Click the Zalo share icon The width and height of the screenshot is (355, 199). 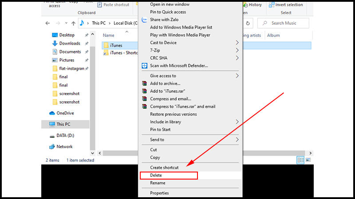pos(145,19)
